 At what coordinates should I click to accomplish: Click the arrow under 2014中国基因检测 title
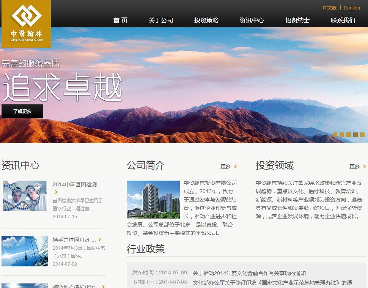tap(56, 192)
